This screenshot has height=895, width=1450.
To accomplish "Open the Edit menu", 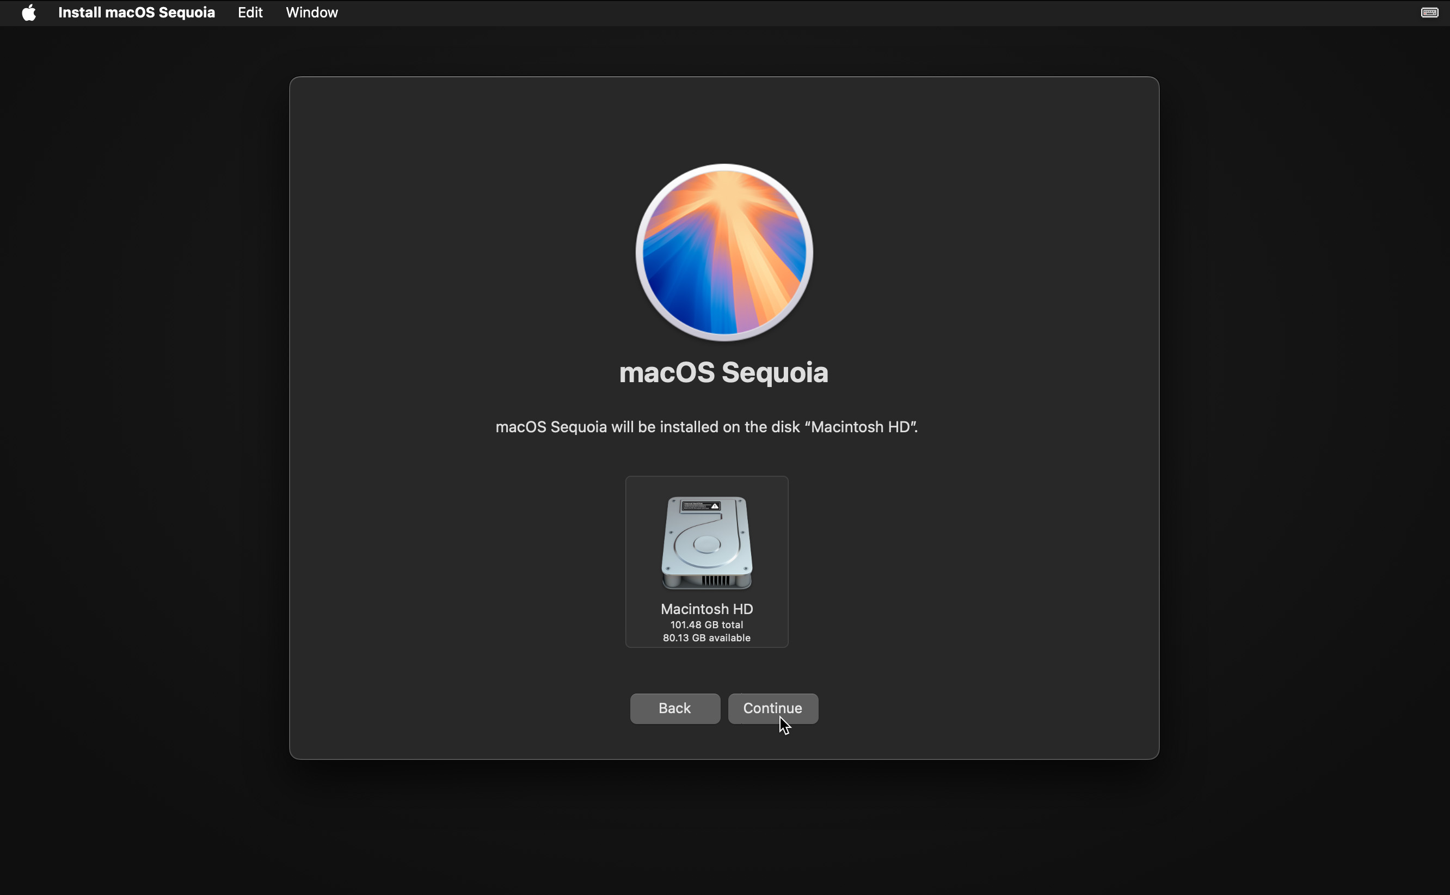I will pyautogui.click(x=250, y=13).
